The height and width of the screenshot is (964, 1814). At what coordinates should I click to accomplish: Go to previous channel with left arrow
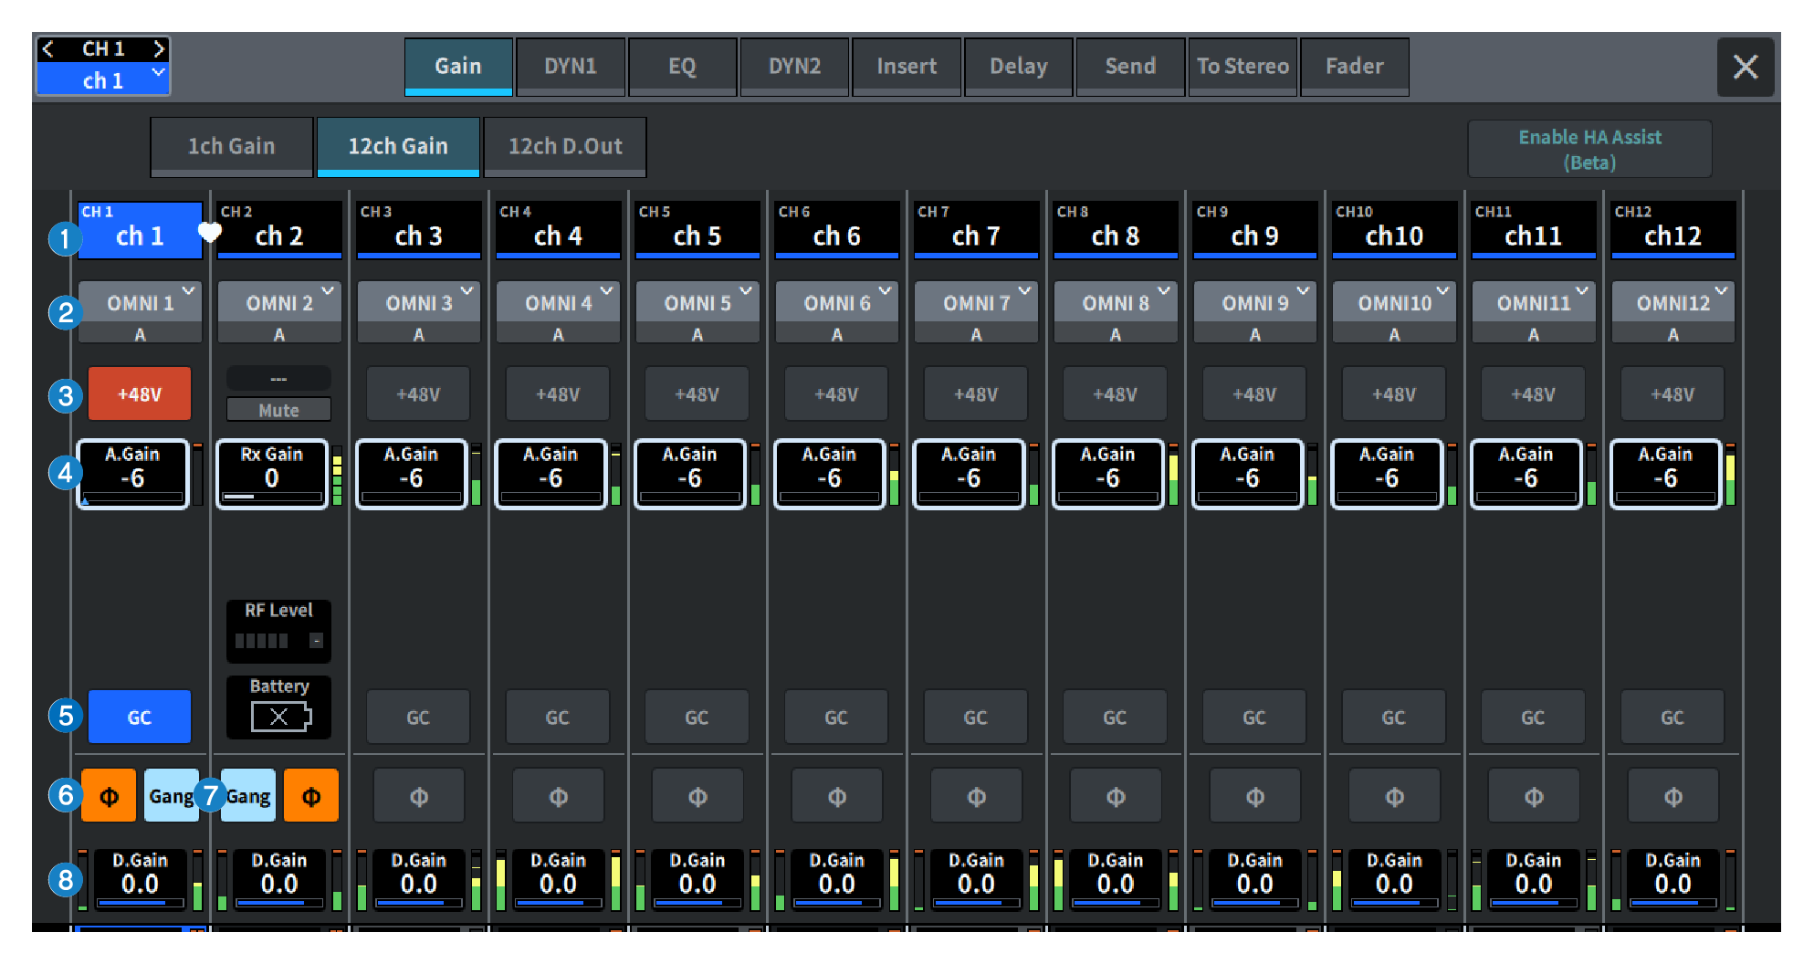click(x=49, y=49)
